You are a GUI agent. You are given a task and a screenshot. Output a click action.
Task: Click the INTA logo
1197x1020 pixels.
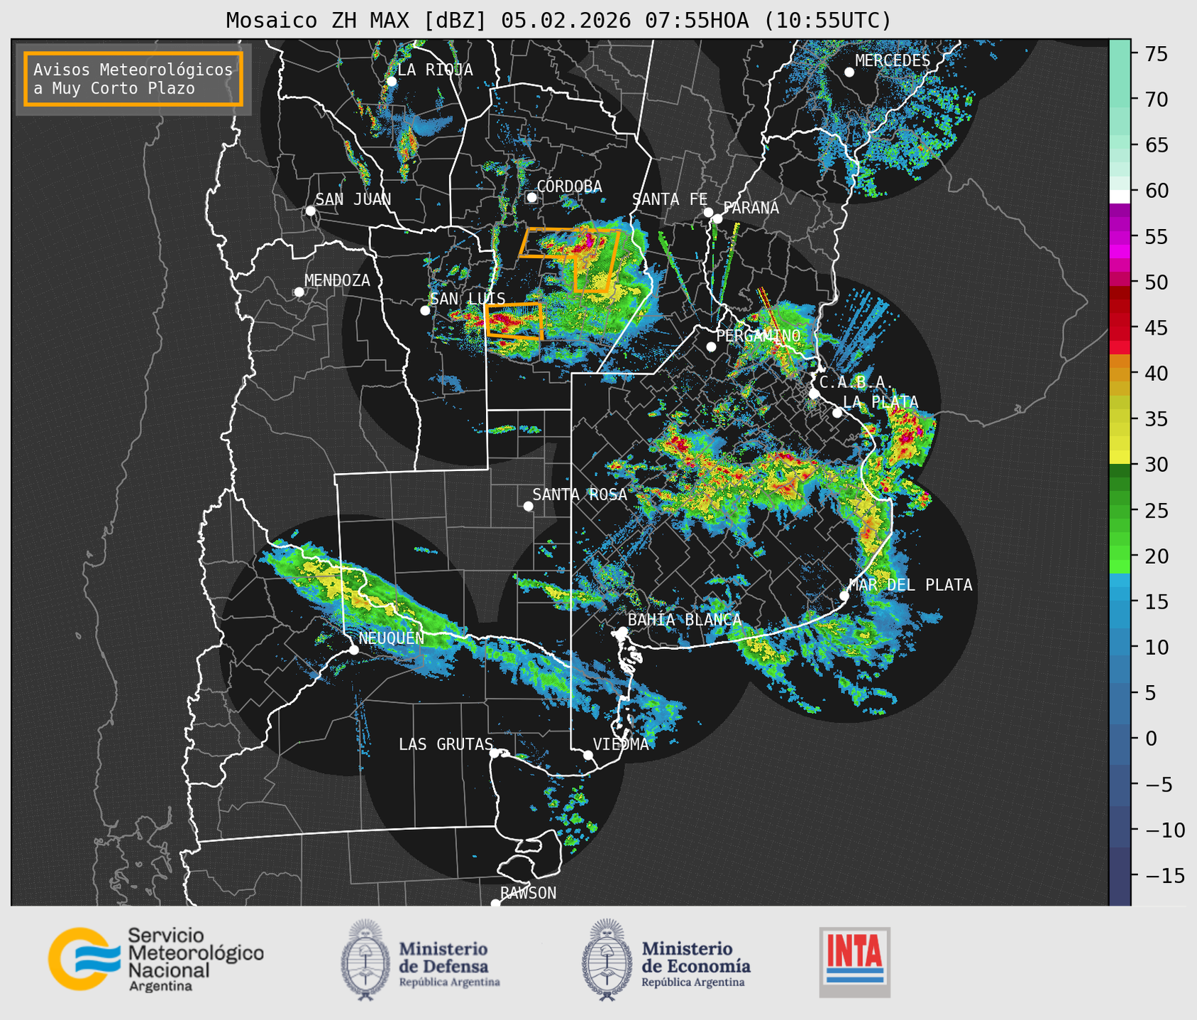(855, 962)
